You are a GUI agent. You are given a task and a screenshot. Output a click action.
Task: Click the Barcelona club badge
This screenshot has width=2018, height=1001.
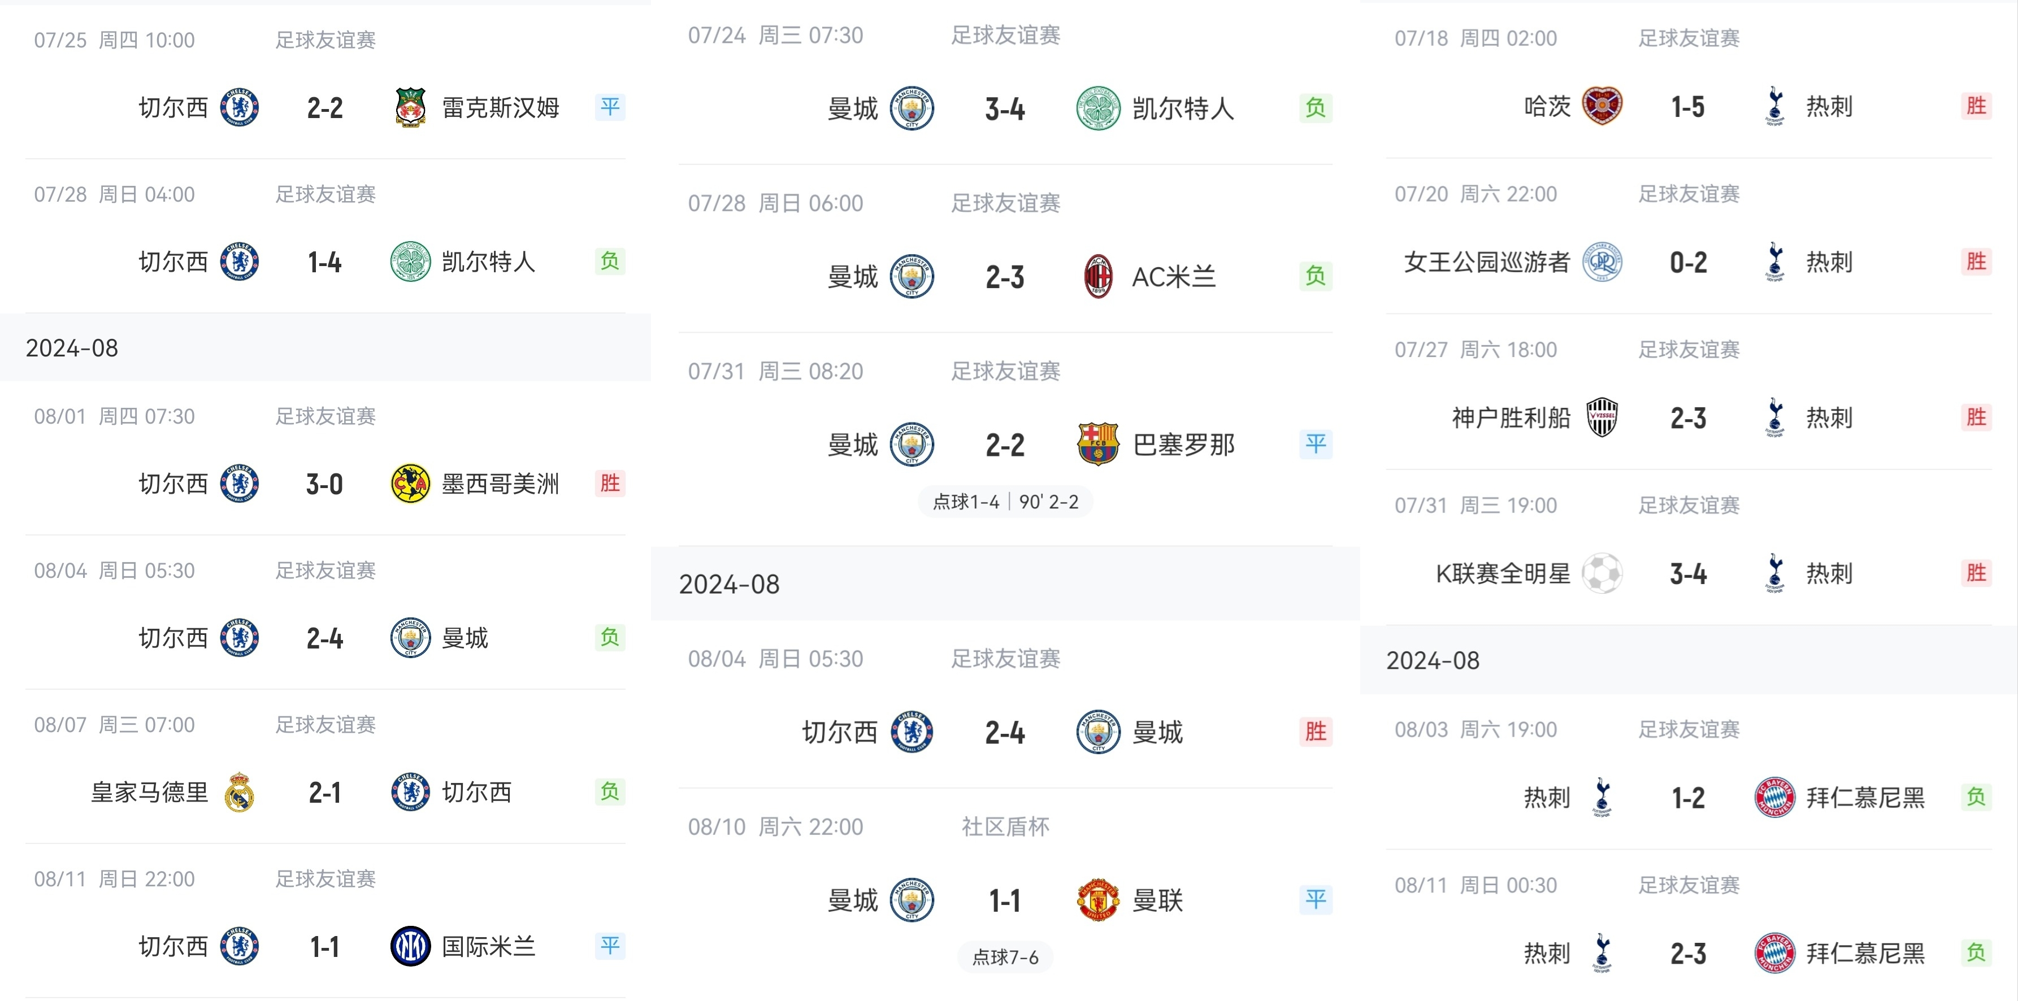(x=1099, y=444)
